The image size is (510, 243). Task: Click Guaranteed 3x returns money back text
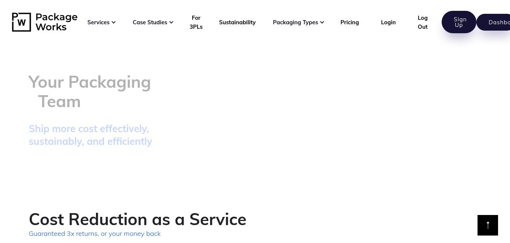click(x=95, y=234)
